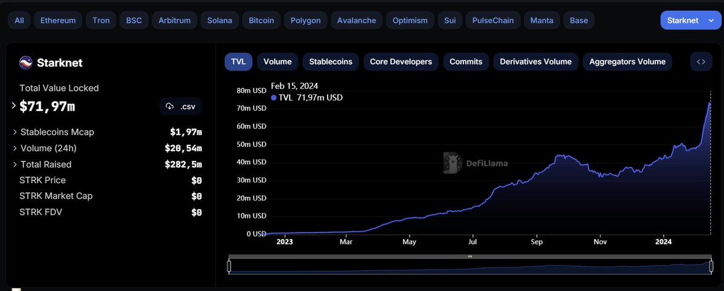Expand the Volume (24h) row
This screenshot has width=724, height=291.
tap(15, 148)
